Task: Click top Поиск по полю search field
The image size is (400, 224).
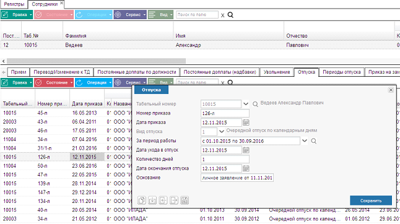Action: click(197, 15)
